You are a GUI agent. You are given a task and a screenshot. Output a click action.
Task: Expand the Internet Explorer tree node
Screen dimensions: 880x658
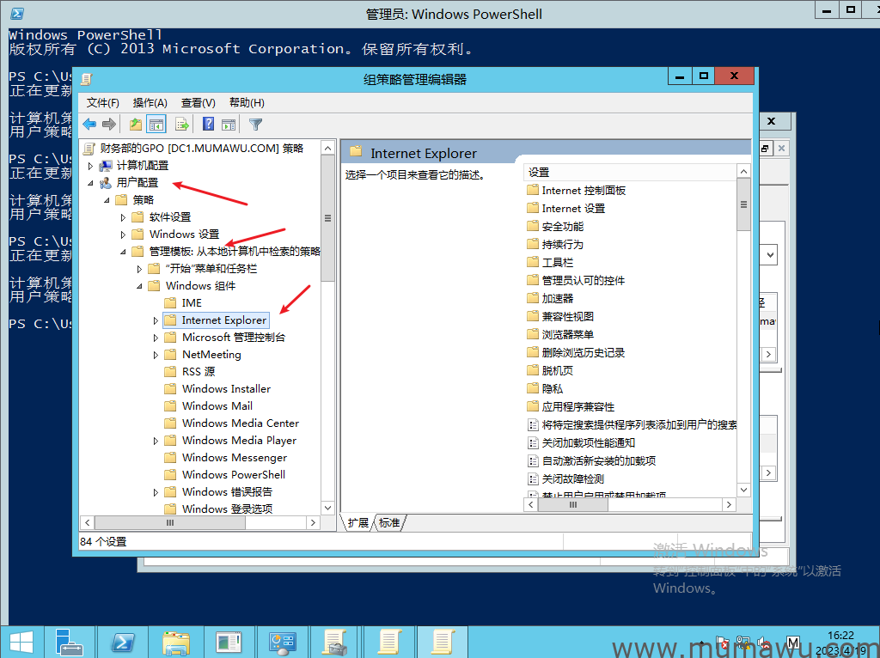coord(156,320)
